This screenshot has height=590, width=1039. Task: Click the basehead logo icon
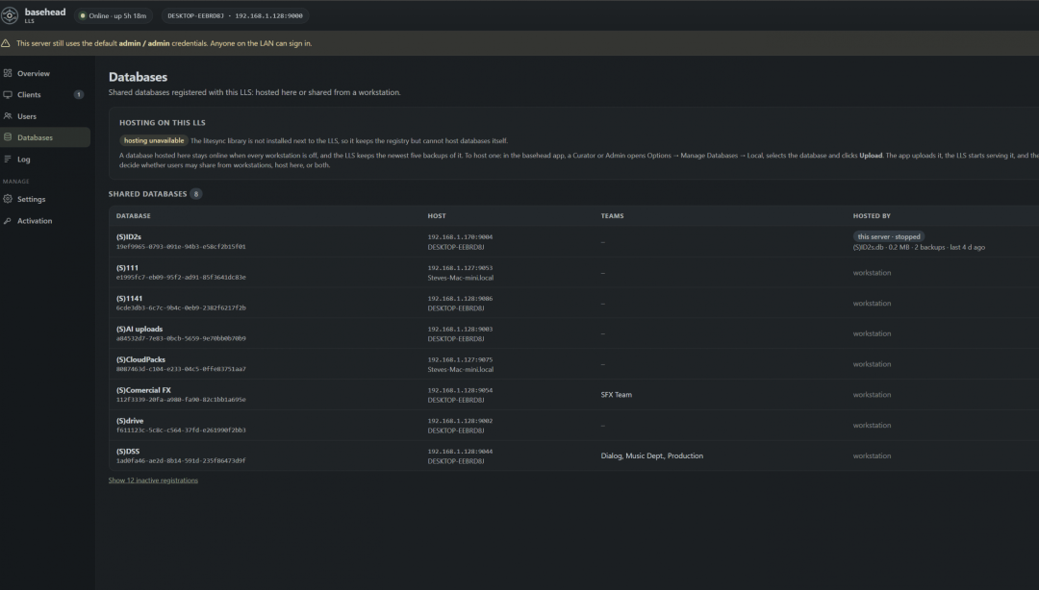[x=10, y=15]
